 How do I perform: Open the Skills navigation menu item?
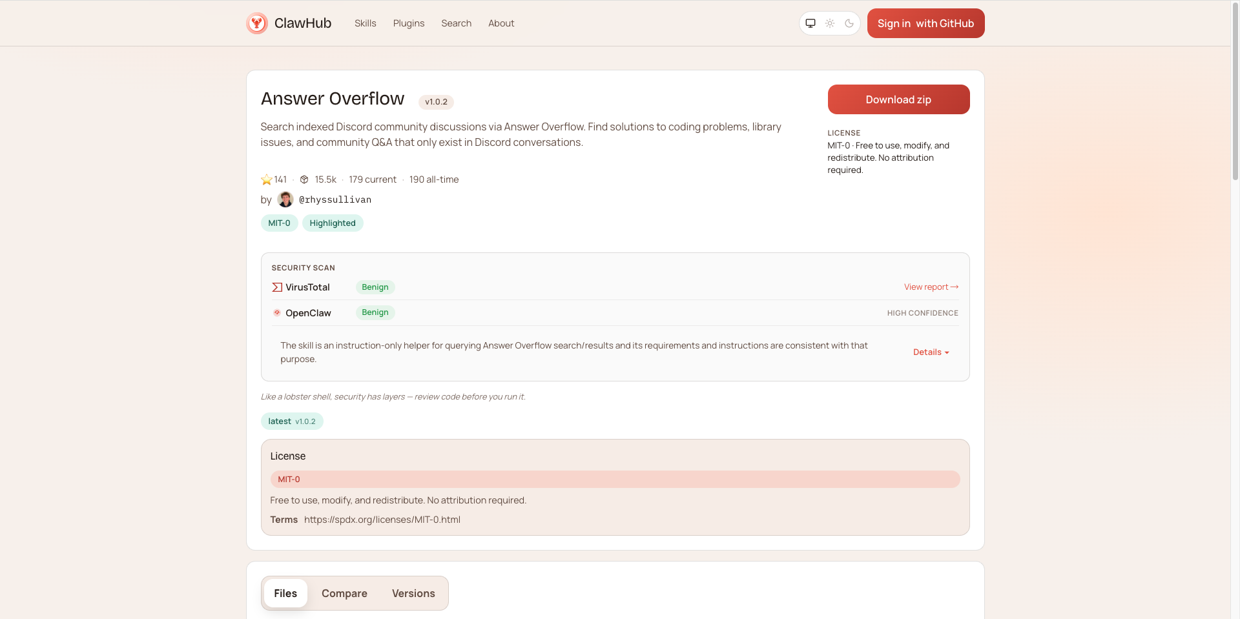click(365, 23)
